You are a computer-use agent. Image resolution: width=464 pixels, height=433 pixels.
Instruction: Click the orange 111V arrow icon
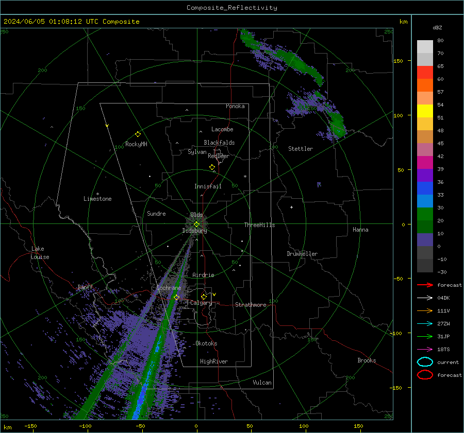click(425, 310)
